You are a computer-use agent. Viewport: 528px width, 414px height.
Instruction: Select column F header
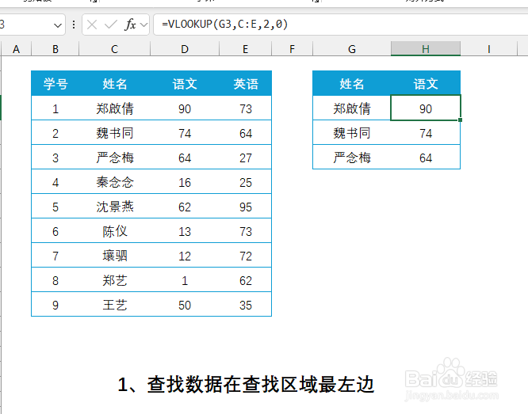tap(292, 49)
